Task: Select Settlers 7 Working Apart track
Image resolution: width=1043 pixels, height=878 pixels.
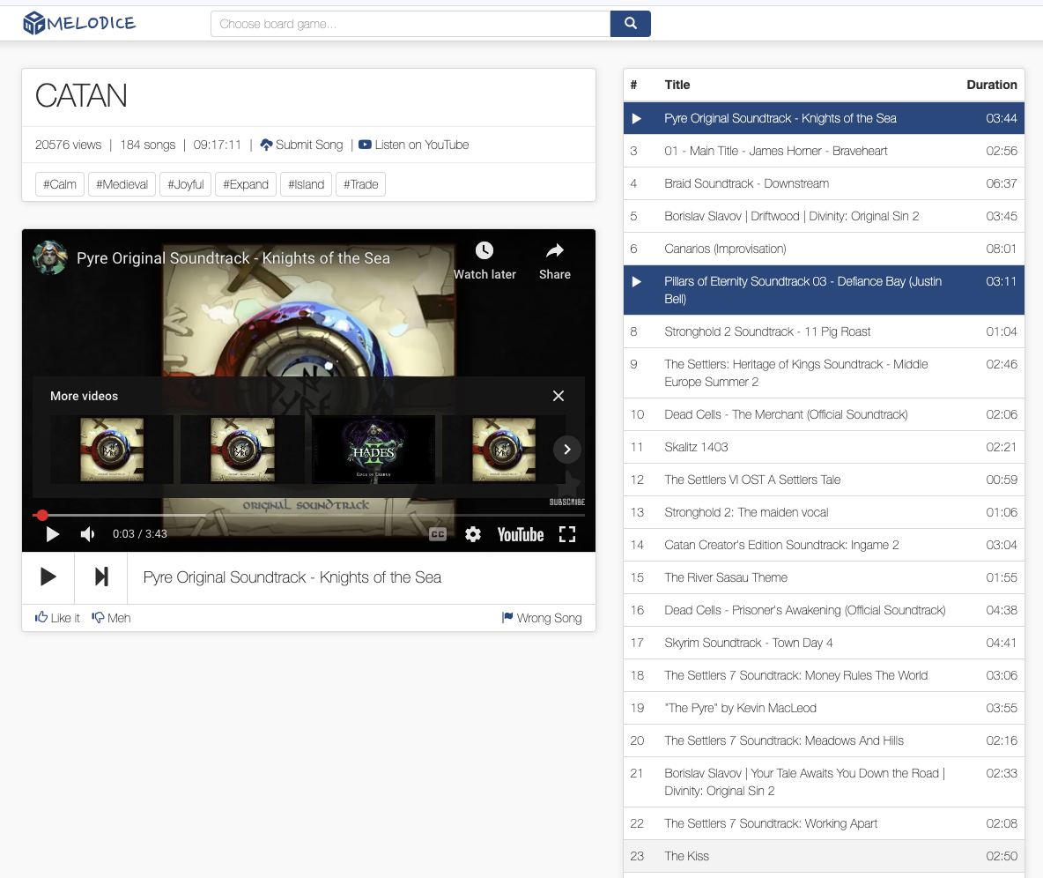Action: click(824, 823)
